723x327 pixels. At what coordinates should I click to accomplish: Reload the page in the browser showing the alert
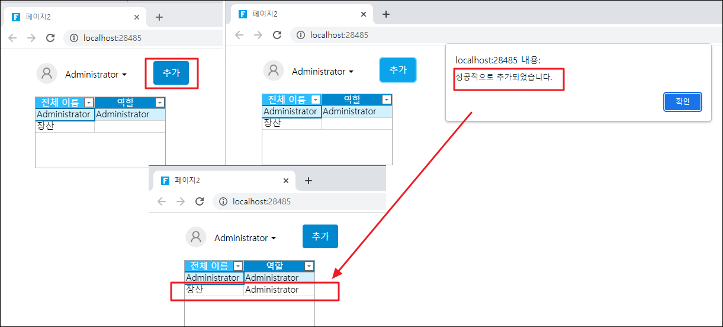click(x=277, y=35)
